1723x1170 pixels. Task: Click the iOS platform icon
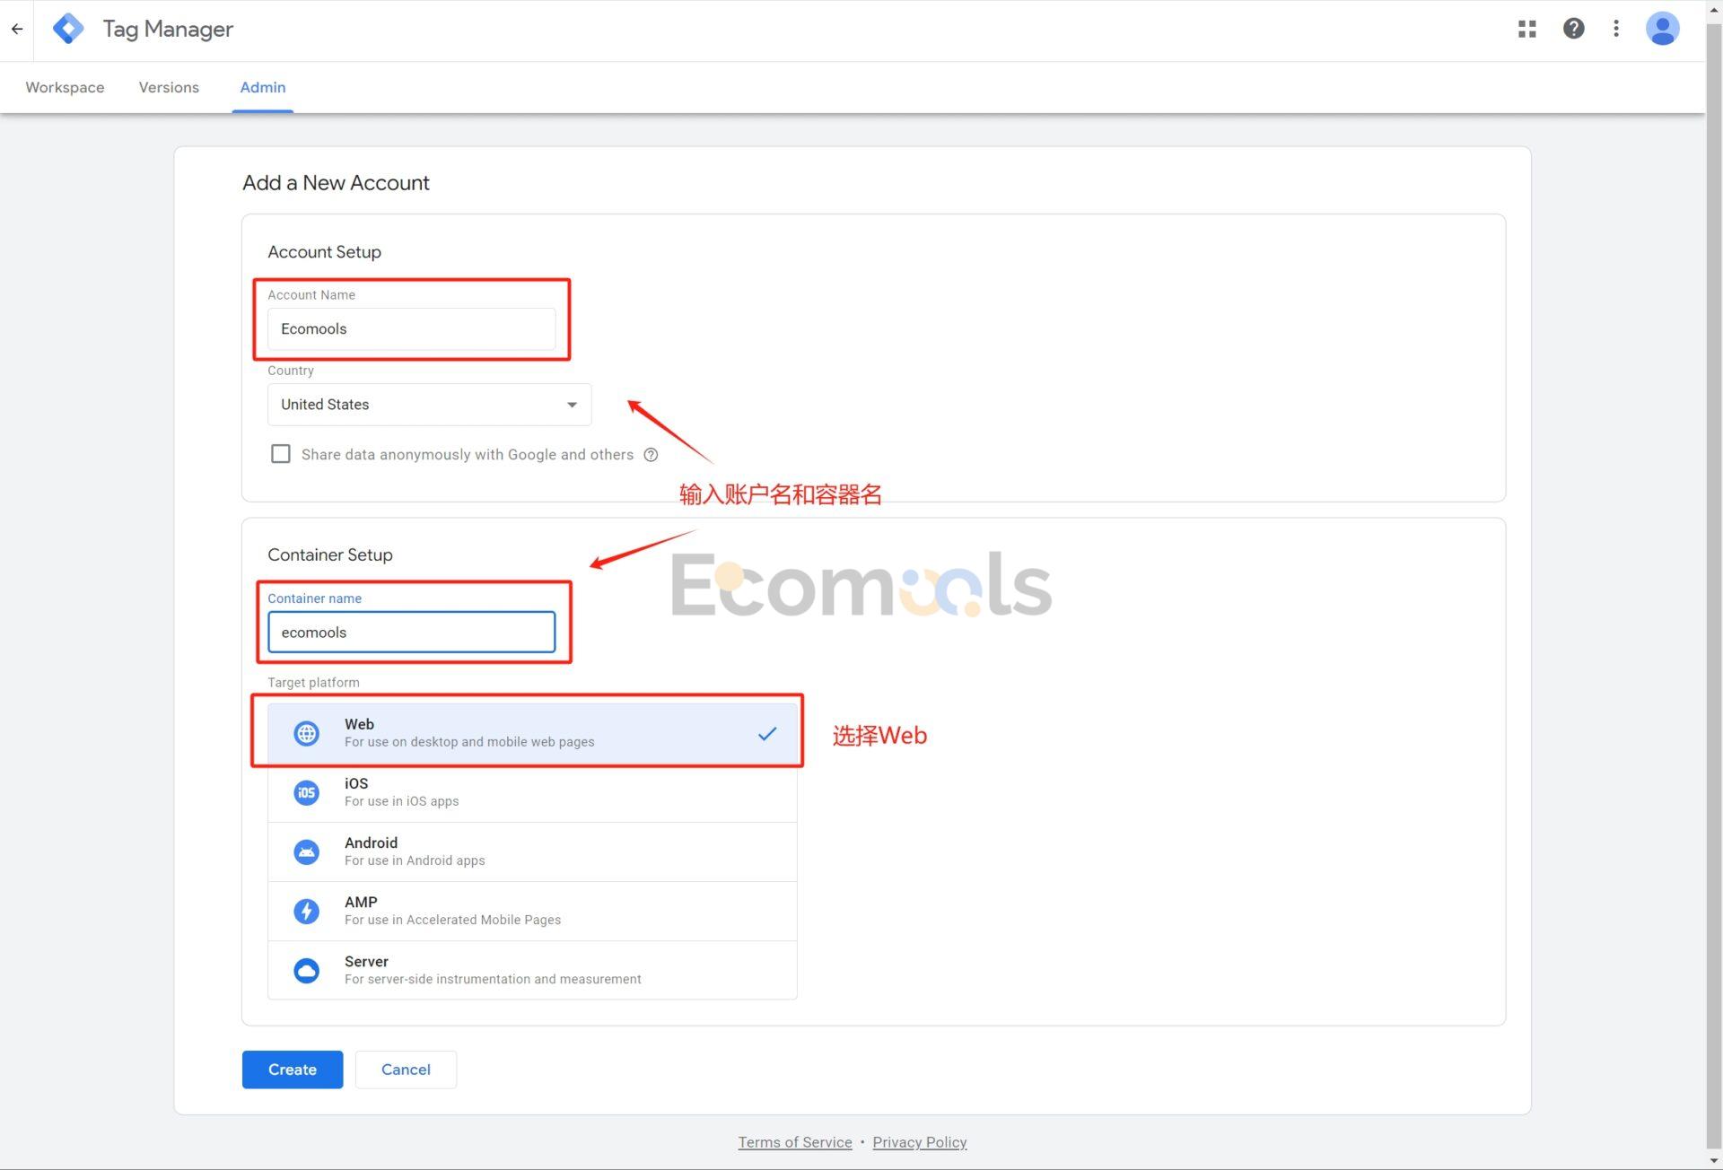coord(306,792)
